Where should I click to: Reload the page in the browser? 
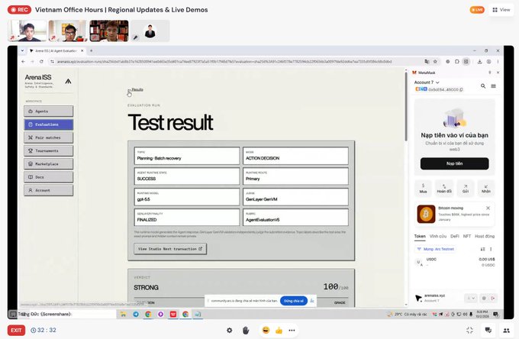click(x=41, y=62)
